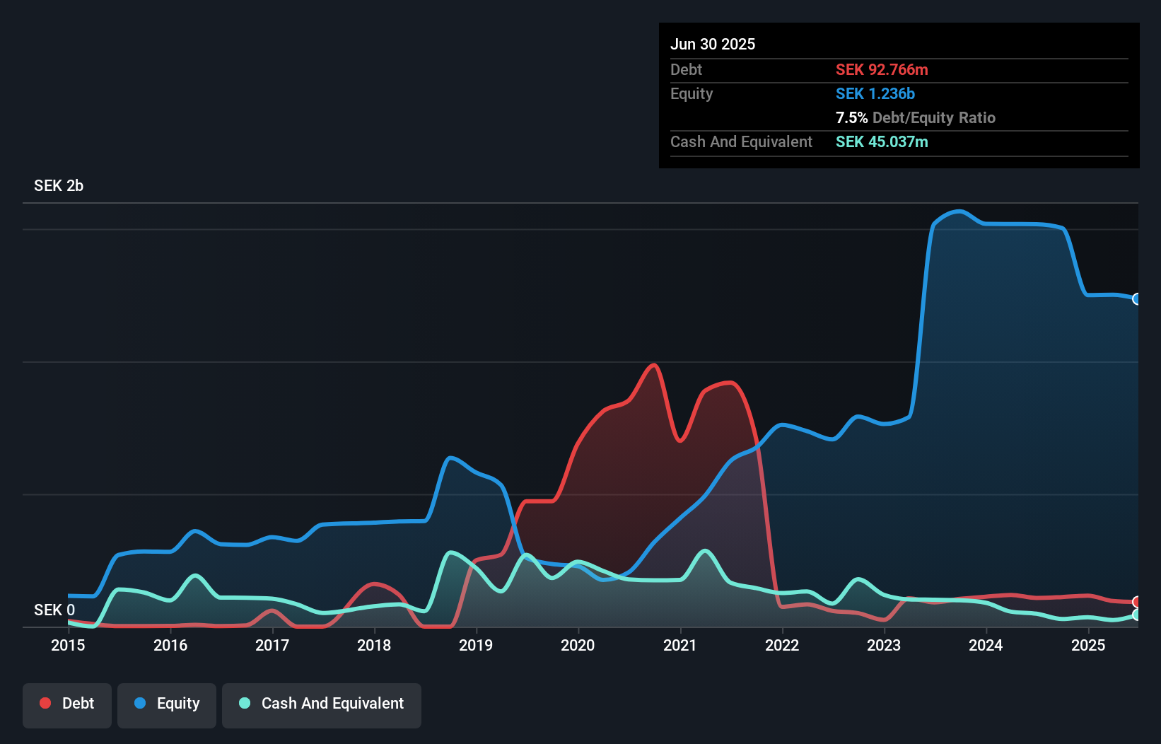The width and height of the screenshot is (1161, 744).
Task: Click the 7.5% Debt/Equity Ratio text
Action: [x=916, y=117]
